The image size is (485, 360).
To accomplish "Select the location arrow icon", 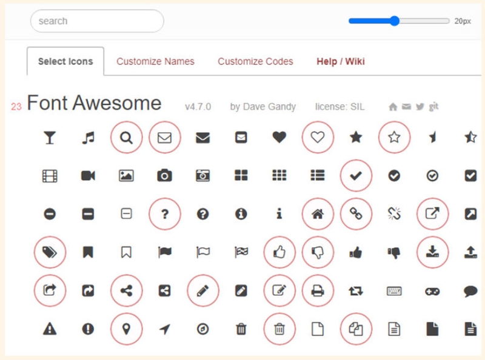I will tap(164, 329).
